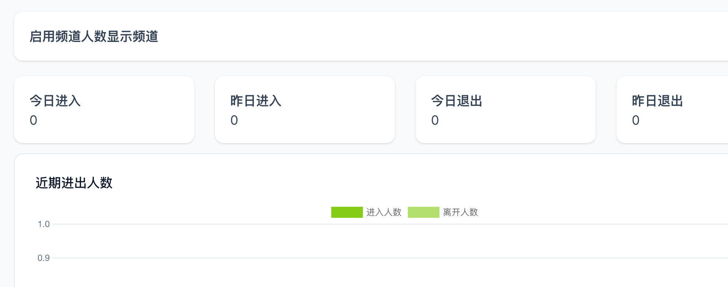The width and height of the screenshot is (728, 287).
Task: Click the 启用频道人数显示频道 heading
Action: pos(94,36)
